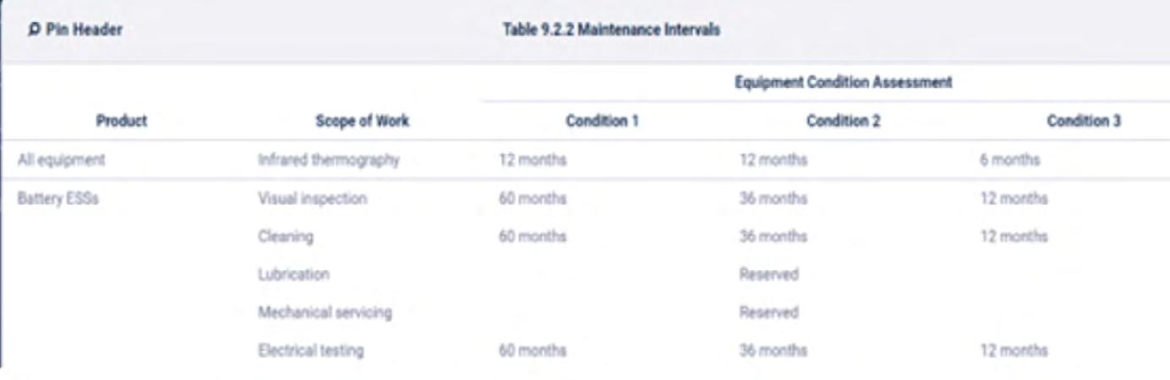The image size is (1170, 380).
Task: Click the Electrical testing scope cell
Action: tap(310, 350)
